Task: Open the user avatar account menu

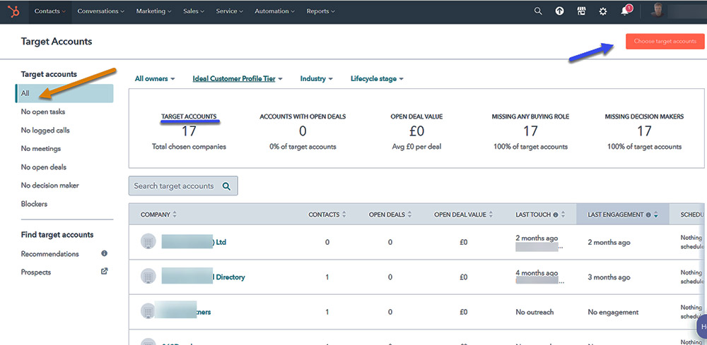Action: (x=657, y=11)
